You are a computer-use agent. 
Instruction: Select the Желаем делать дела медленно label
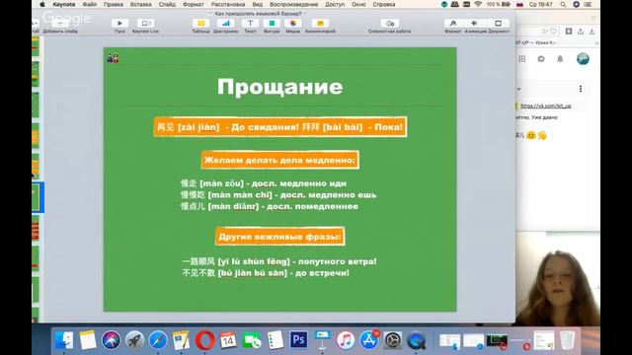279,160
